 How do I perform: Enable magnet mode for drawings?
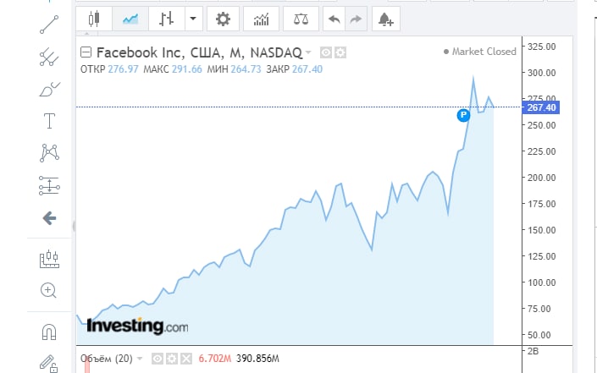point(49,331)
